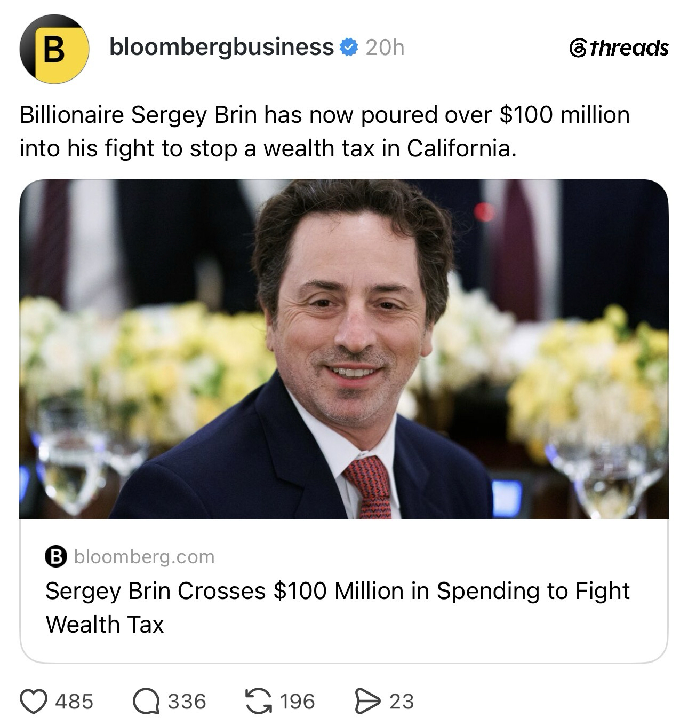The height and width of the screenshot is (725, 688).
Task: Open the Bloomberg Business profile avatar
Action: coord(54,49)
